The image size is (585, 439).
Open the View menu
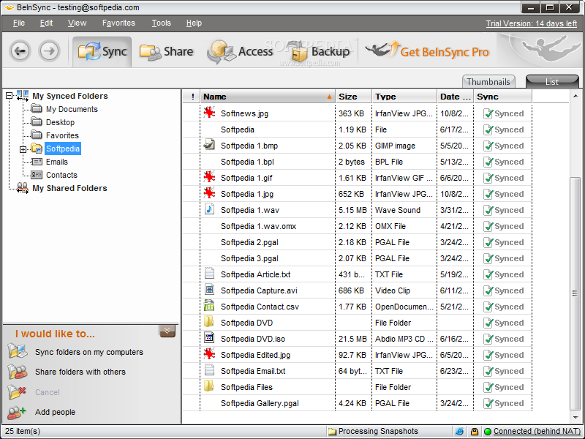(x=78, y=23)
